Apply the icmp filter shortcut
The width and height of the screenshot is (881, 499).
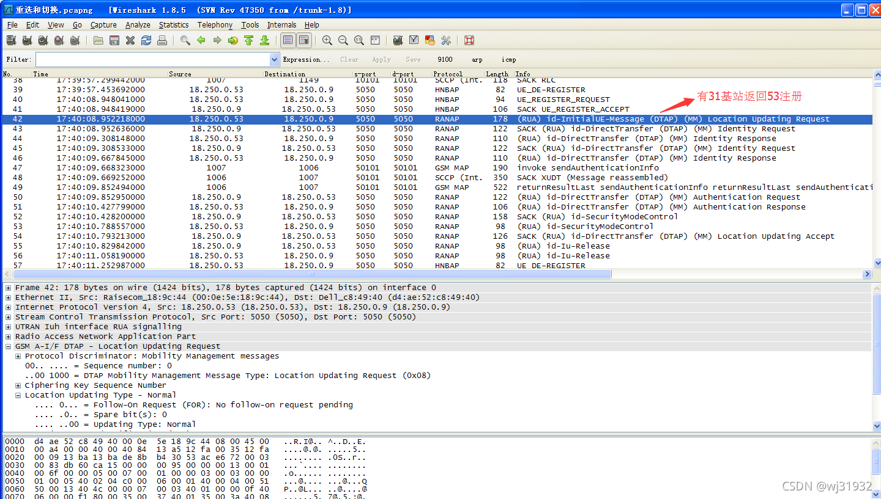point(508,59)
